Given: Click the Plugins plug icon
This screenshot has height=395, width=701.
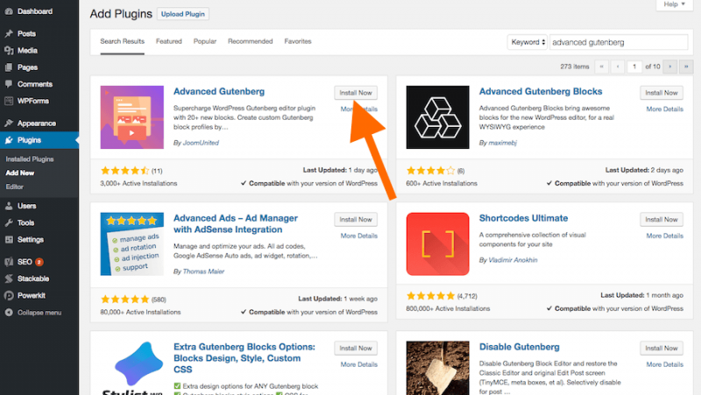Looking at the screenshot, I should (x=9, y=140).
